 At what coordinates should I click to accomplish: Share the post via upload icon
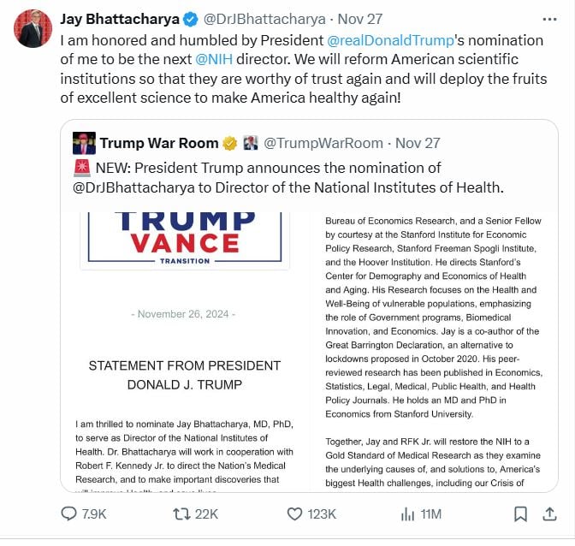pos(550,513)
